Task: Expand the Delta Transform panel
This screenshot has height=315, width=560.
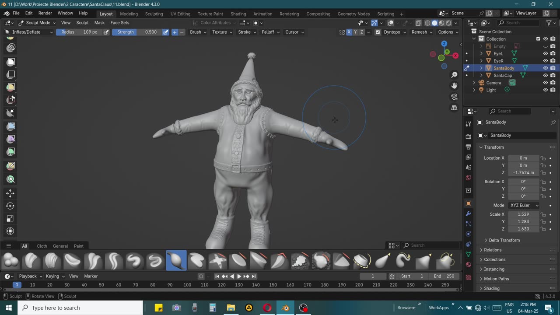Action: tap(504, 240)
